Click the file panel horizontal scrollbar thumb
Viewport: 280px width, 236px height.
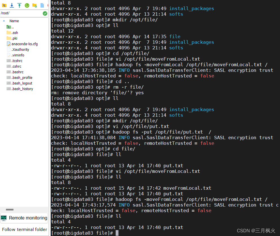click(10, 209)
